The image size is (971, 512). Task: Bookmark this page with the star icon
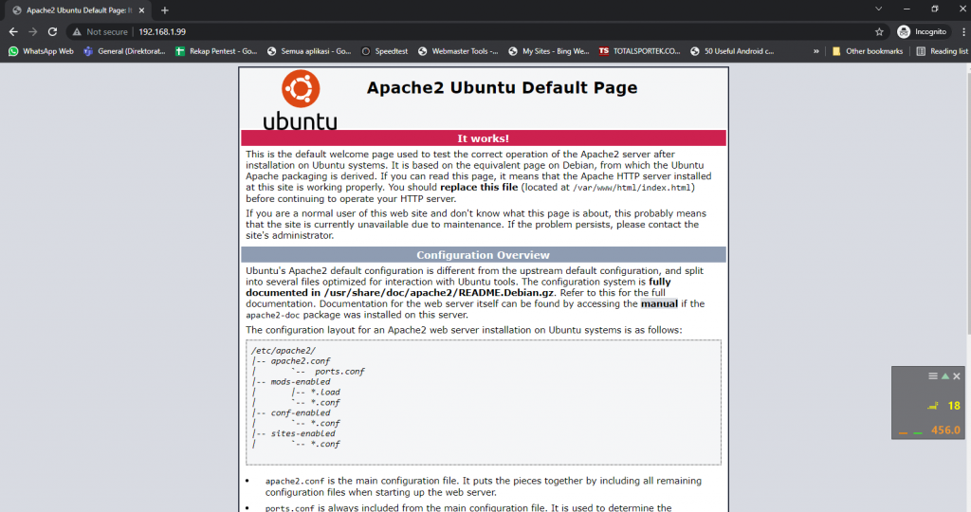879,31
